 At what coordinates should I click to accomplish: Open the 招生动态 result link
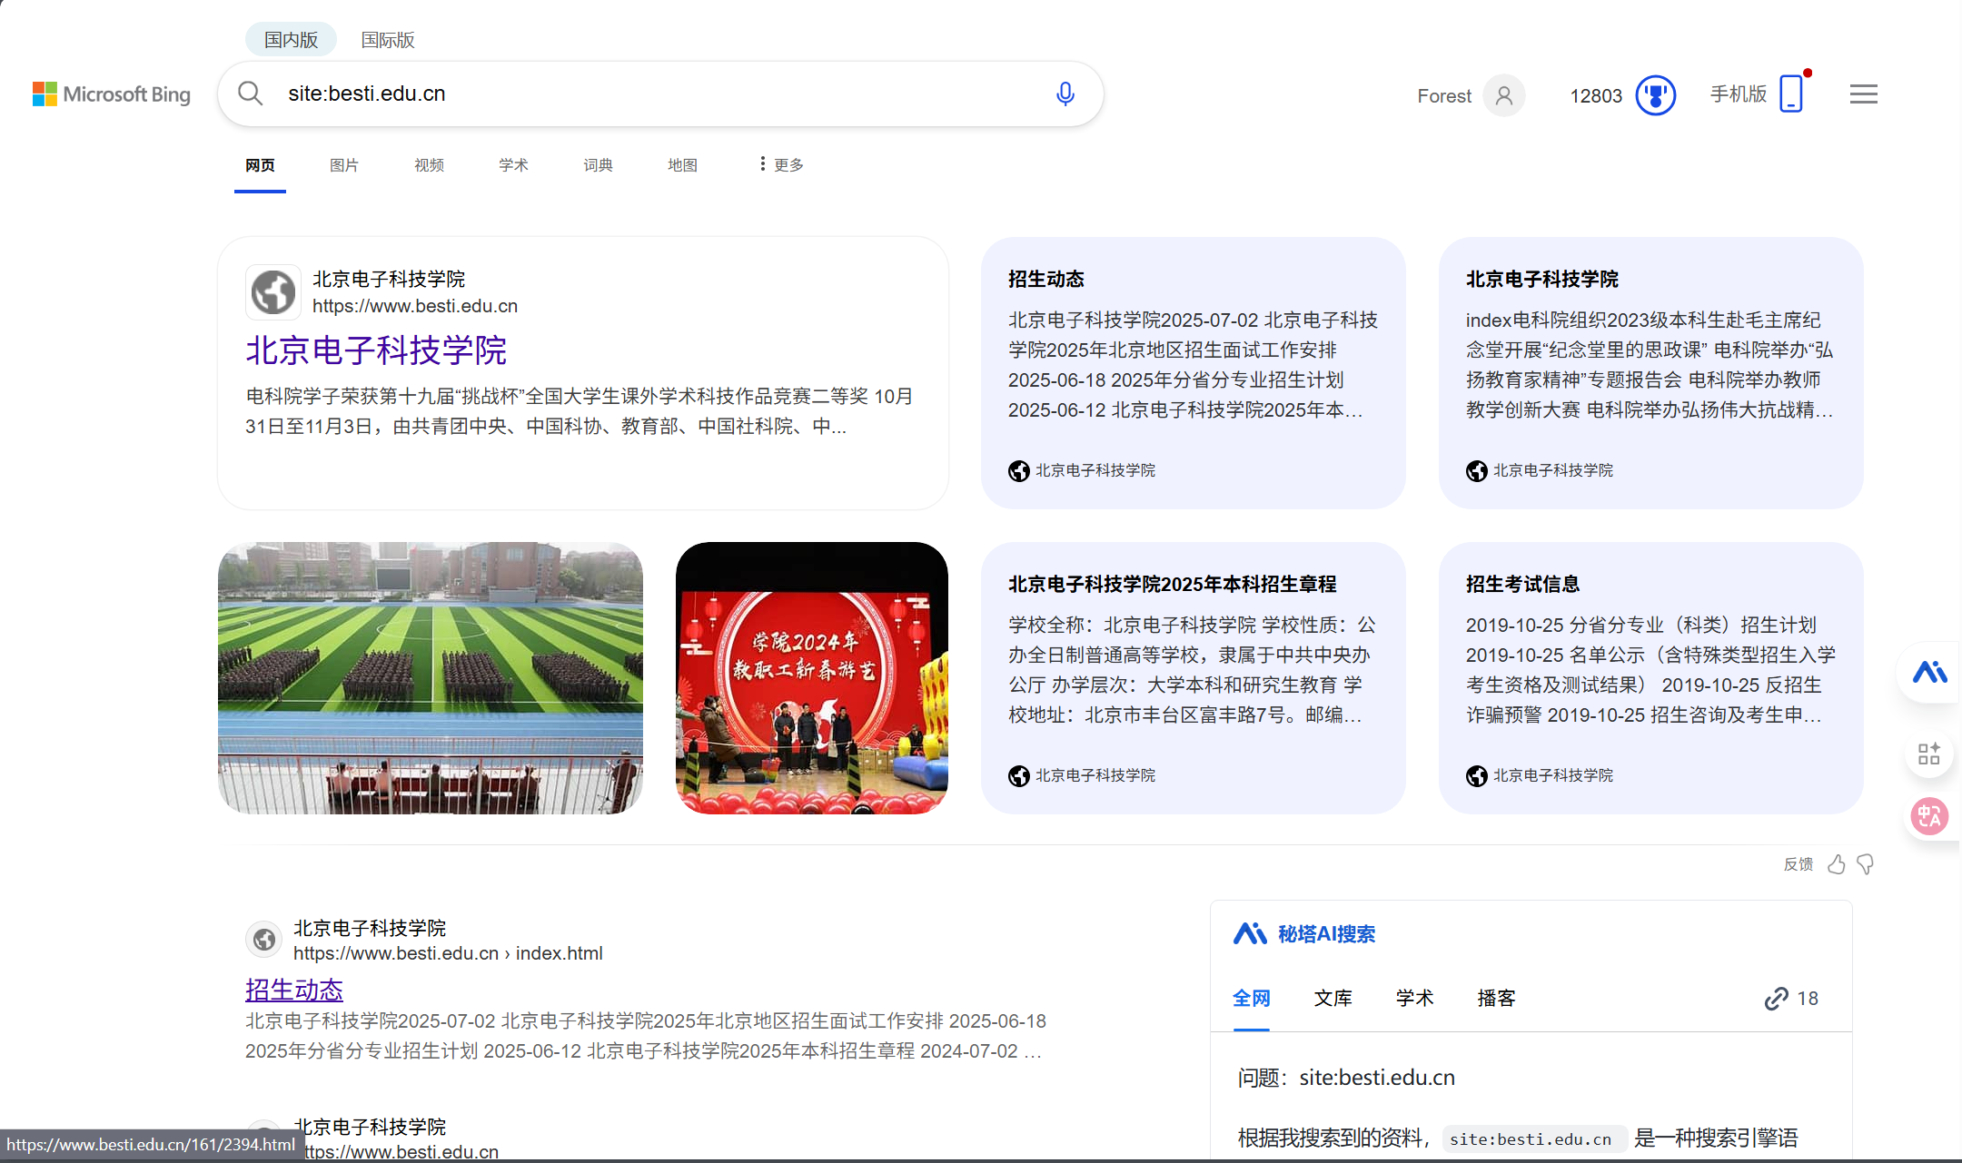[293, 990]
